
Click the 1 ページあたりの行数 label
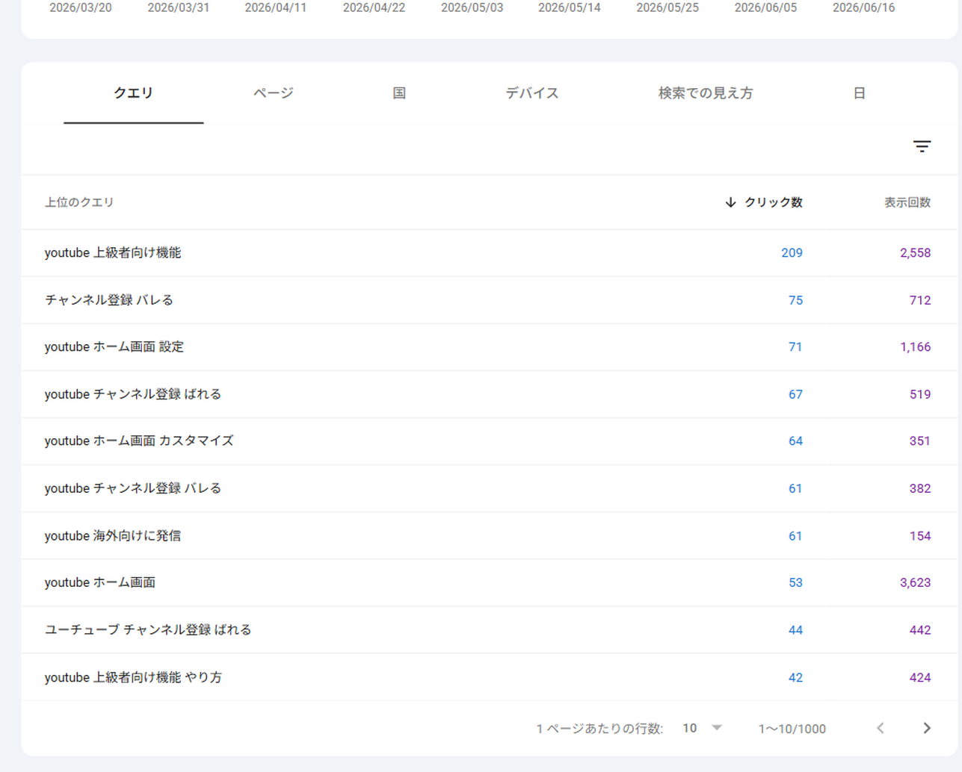pyautogui.click(x=599, y=729)
